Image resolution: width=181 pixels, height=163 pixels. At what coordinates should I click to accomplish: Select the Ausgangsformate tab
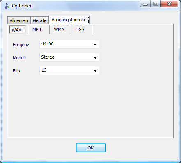tap(69, 20)
